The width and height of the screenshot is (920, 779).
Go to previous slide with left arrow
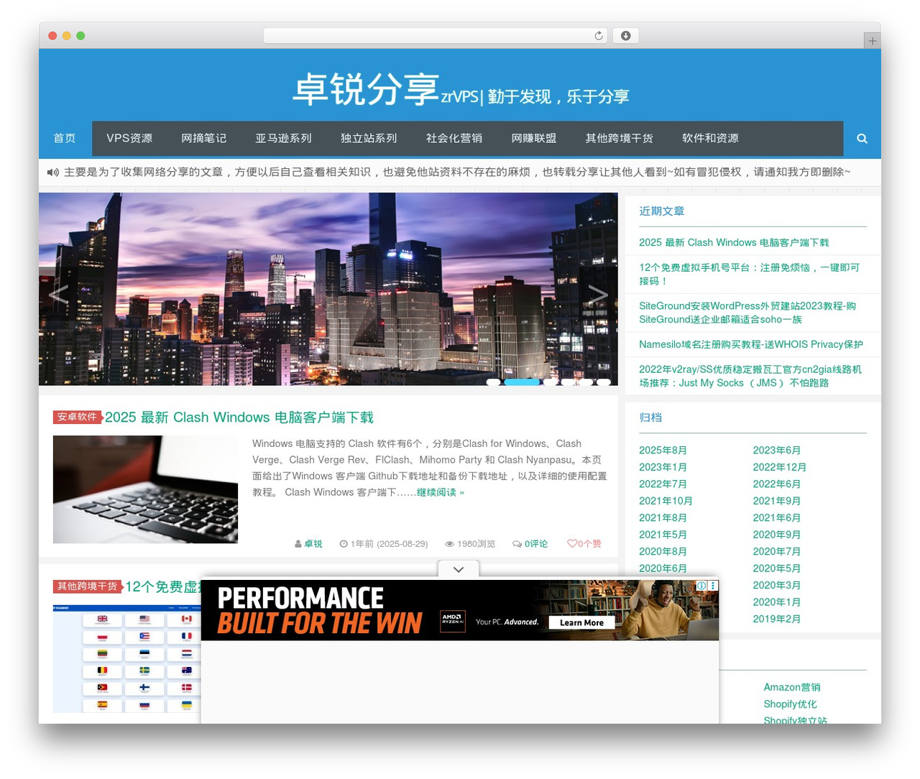point(58,294)
